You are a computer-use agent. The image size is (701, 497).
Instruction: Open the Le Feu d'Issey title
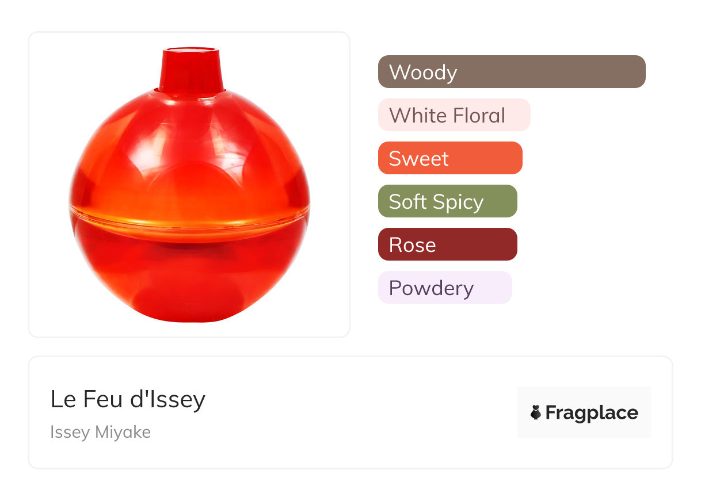coord(128,399)
